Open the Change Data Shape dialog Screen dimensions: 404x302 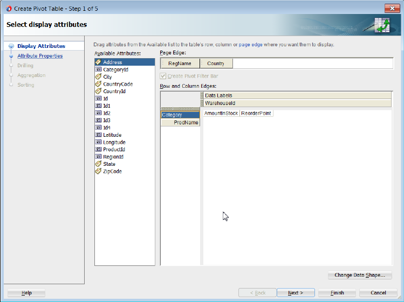click(360, 275)
